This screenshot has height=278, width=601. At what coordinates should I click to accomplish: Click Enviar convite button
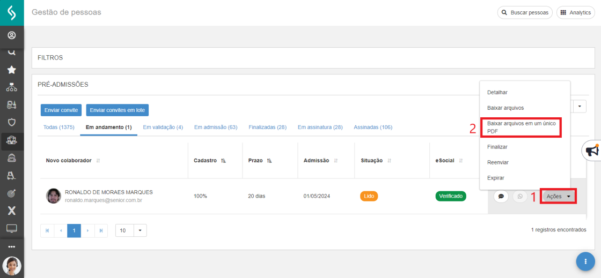(x=61, y=110)
